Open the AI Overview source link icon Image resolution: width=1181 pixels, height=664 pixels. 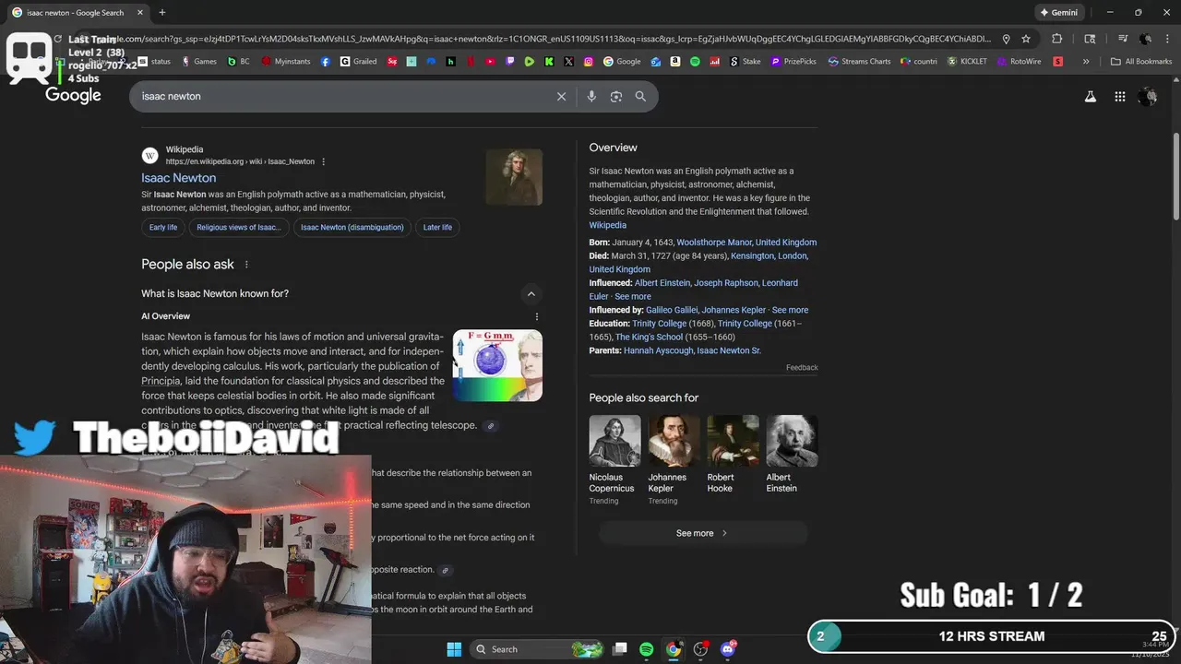click(491, 426)
